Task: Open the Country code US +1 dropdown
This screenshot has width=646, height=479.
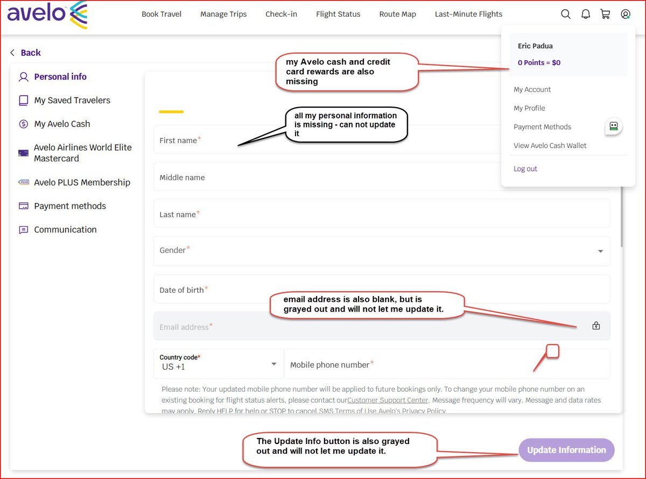Action: click(219, 364)
